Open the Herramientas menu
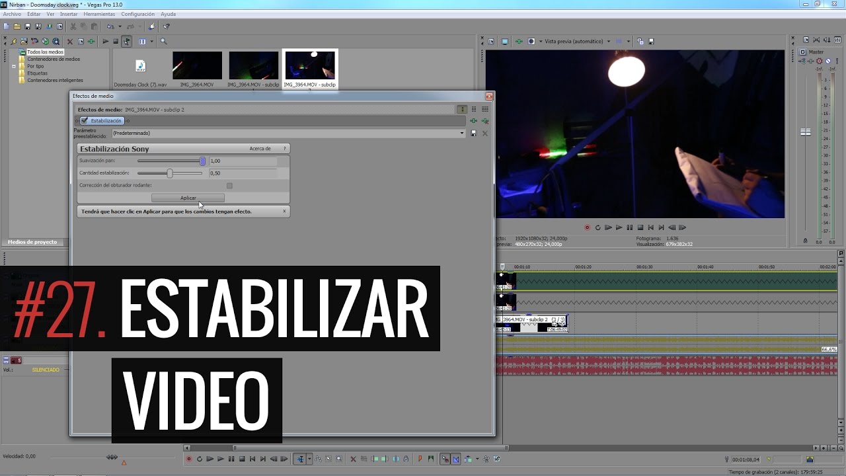Image resolution: width=846 pixels, height=476 pixels. 99,14
